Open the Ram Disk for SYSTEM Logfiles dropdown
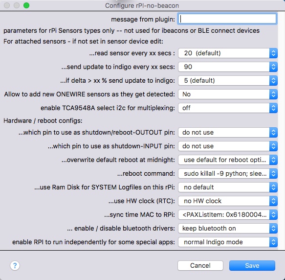Screen dimensions: 285x280 point(228,187)
